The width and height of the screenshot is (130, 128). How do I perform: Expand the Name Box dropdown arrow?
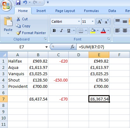point(46,47)
